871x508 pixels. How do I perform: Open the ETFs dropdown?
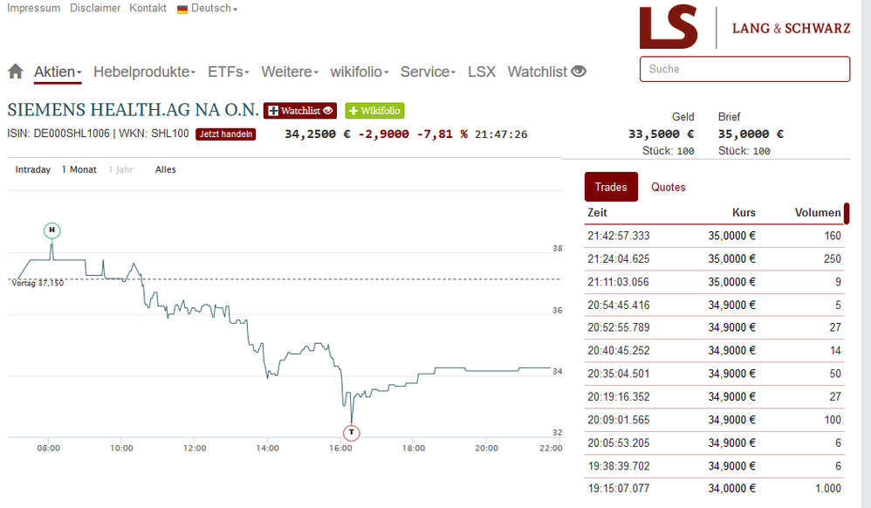pyautogui.click(x=229, y=72)
